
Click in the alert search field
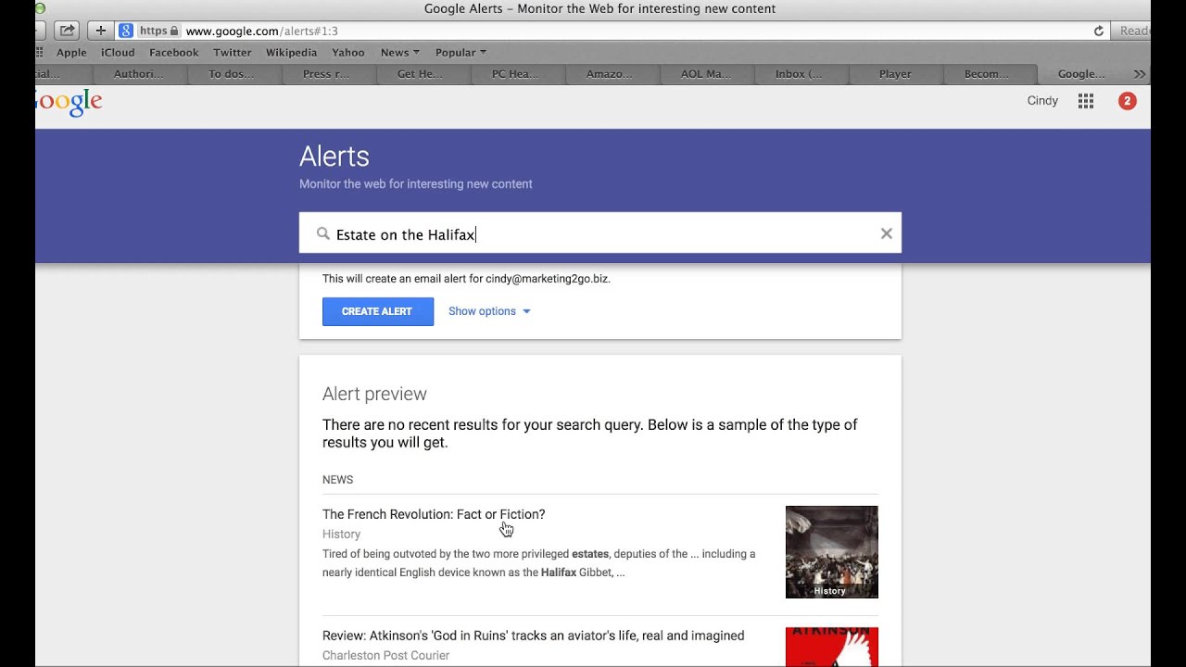pos(600,233)
